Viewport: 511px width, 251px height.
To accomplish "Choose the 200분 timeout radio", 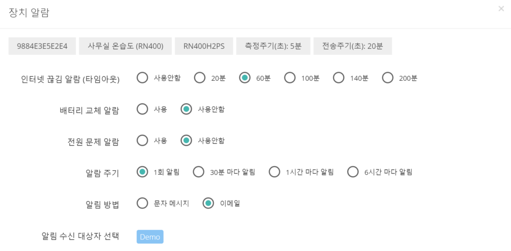I will point(387,78).
